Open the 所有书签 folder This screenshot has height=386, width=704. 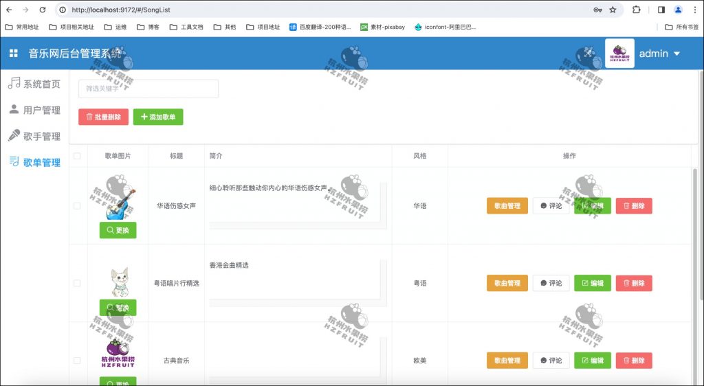pos(681,27)
